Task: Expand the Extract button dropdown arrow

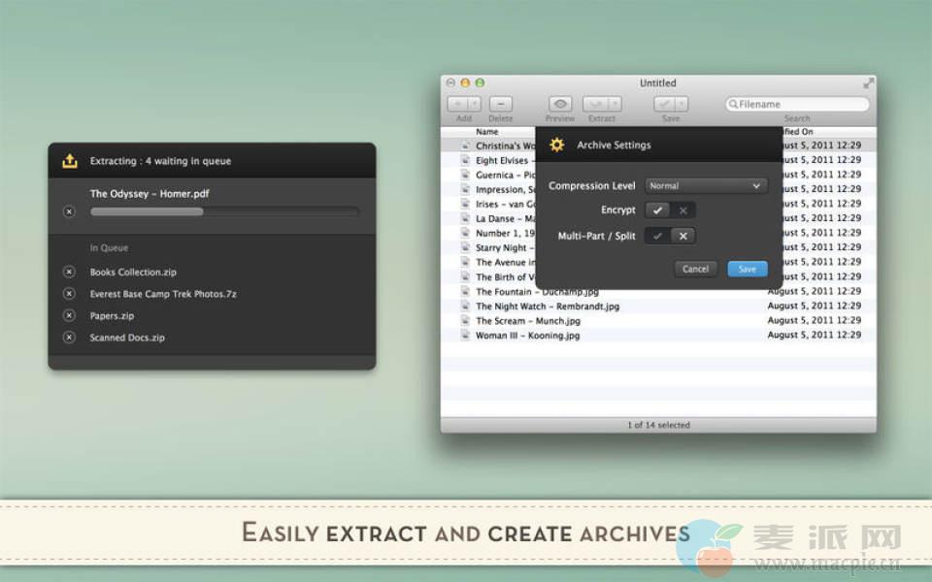Action: [615, 104]
